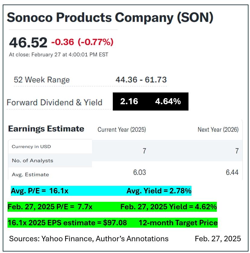250x253 pixels.
Task: Click the 6.03 average estimate for 2025
Action: (x=140, y=172)
